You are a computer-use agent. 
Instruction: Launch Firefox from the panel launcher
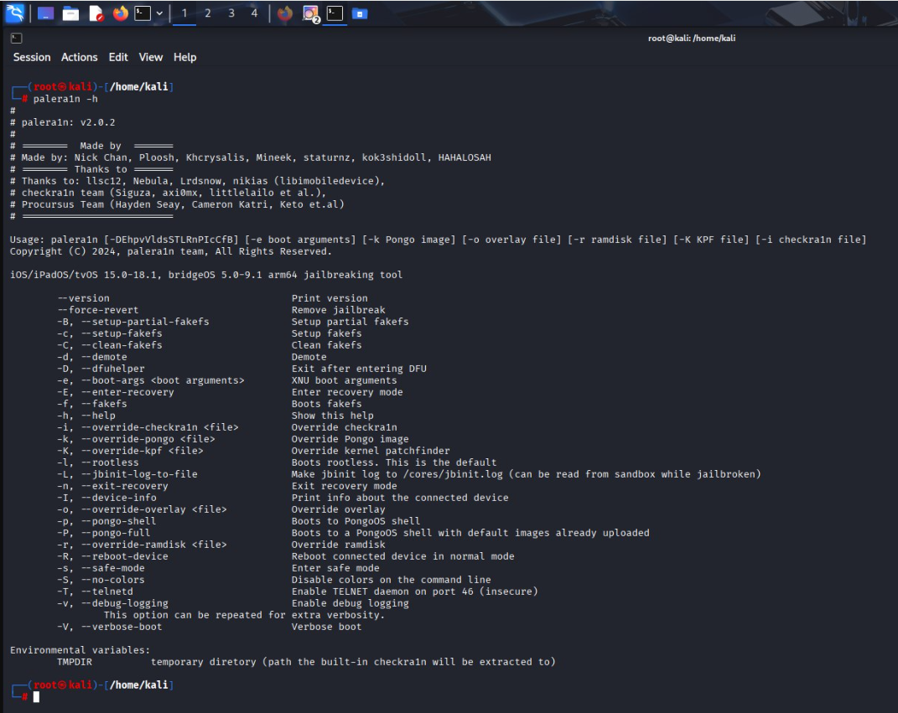[x=120, y=13]
